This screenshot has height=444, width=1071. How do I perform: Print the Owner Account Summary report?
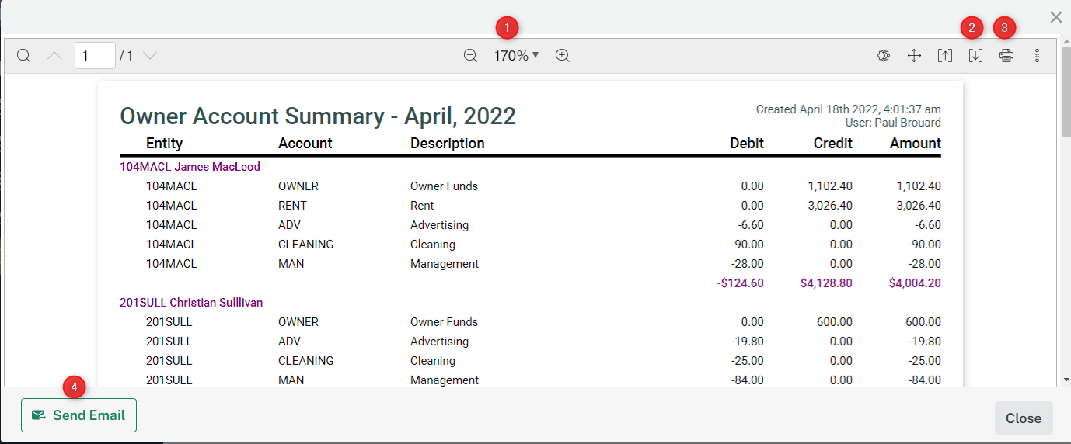(1006, 56)
